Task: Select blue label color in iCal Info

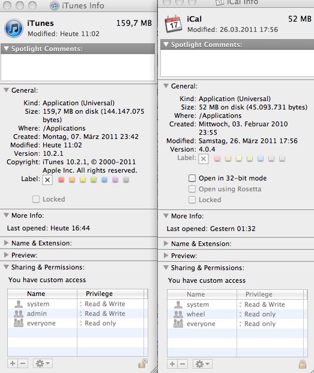Action: pos(261,158)
